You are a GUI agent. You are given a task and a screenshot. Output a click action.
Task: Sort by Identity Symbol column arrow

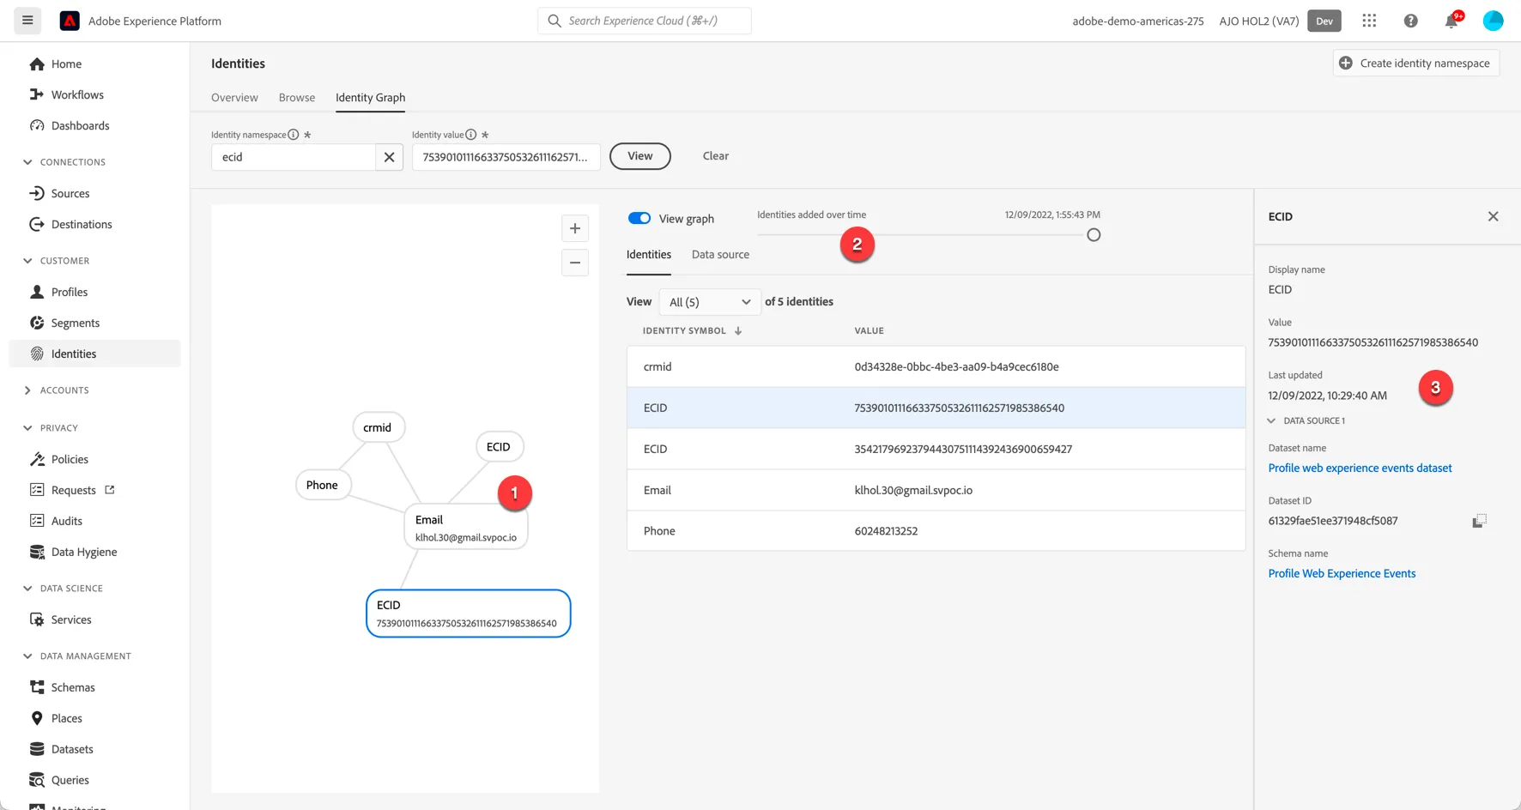pyautogui.click(x=738, y=330)
